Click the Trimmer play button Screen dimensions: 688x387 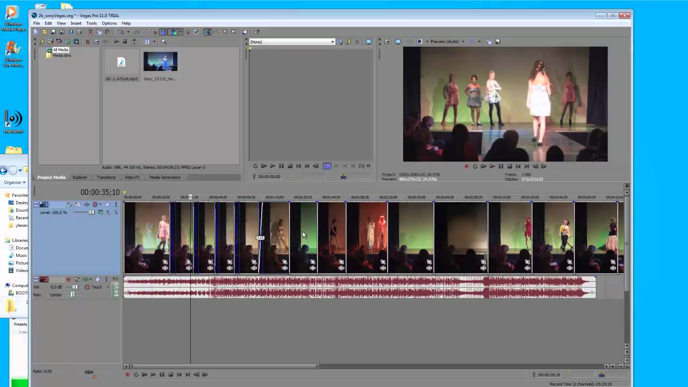[273, 166]
